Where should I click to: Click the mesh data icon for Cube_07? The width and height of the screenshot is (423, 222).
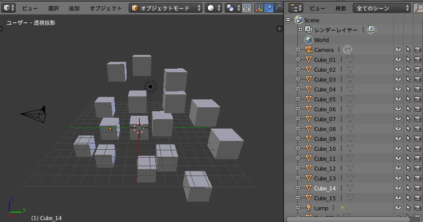coord(350,119)
